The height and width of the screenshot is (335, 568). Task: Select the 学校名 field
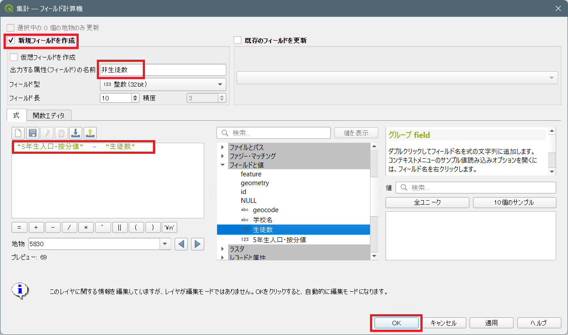pos(263,220)
